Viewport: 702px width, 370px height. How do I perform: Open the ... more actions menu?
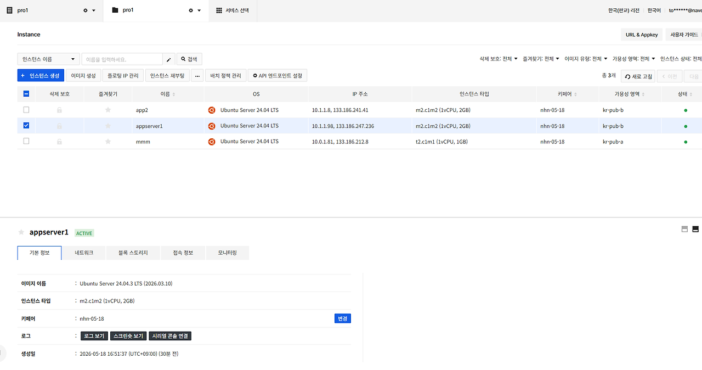(x=198, y=75)
